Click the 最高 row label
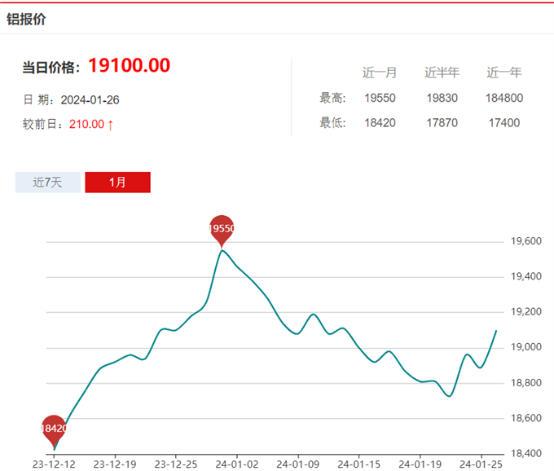This screenshot has width=554, height=471. 332,98
